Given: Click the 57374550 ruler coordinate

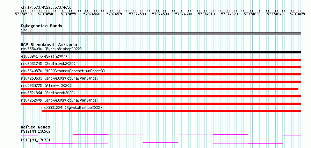Looking at the screenshot, I should pos(69,14).
